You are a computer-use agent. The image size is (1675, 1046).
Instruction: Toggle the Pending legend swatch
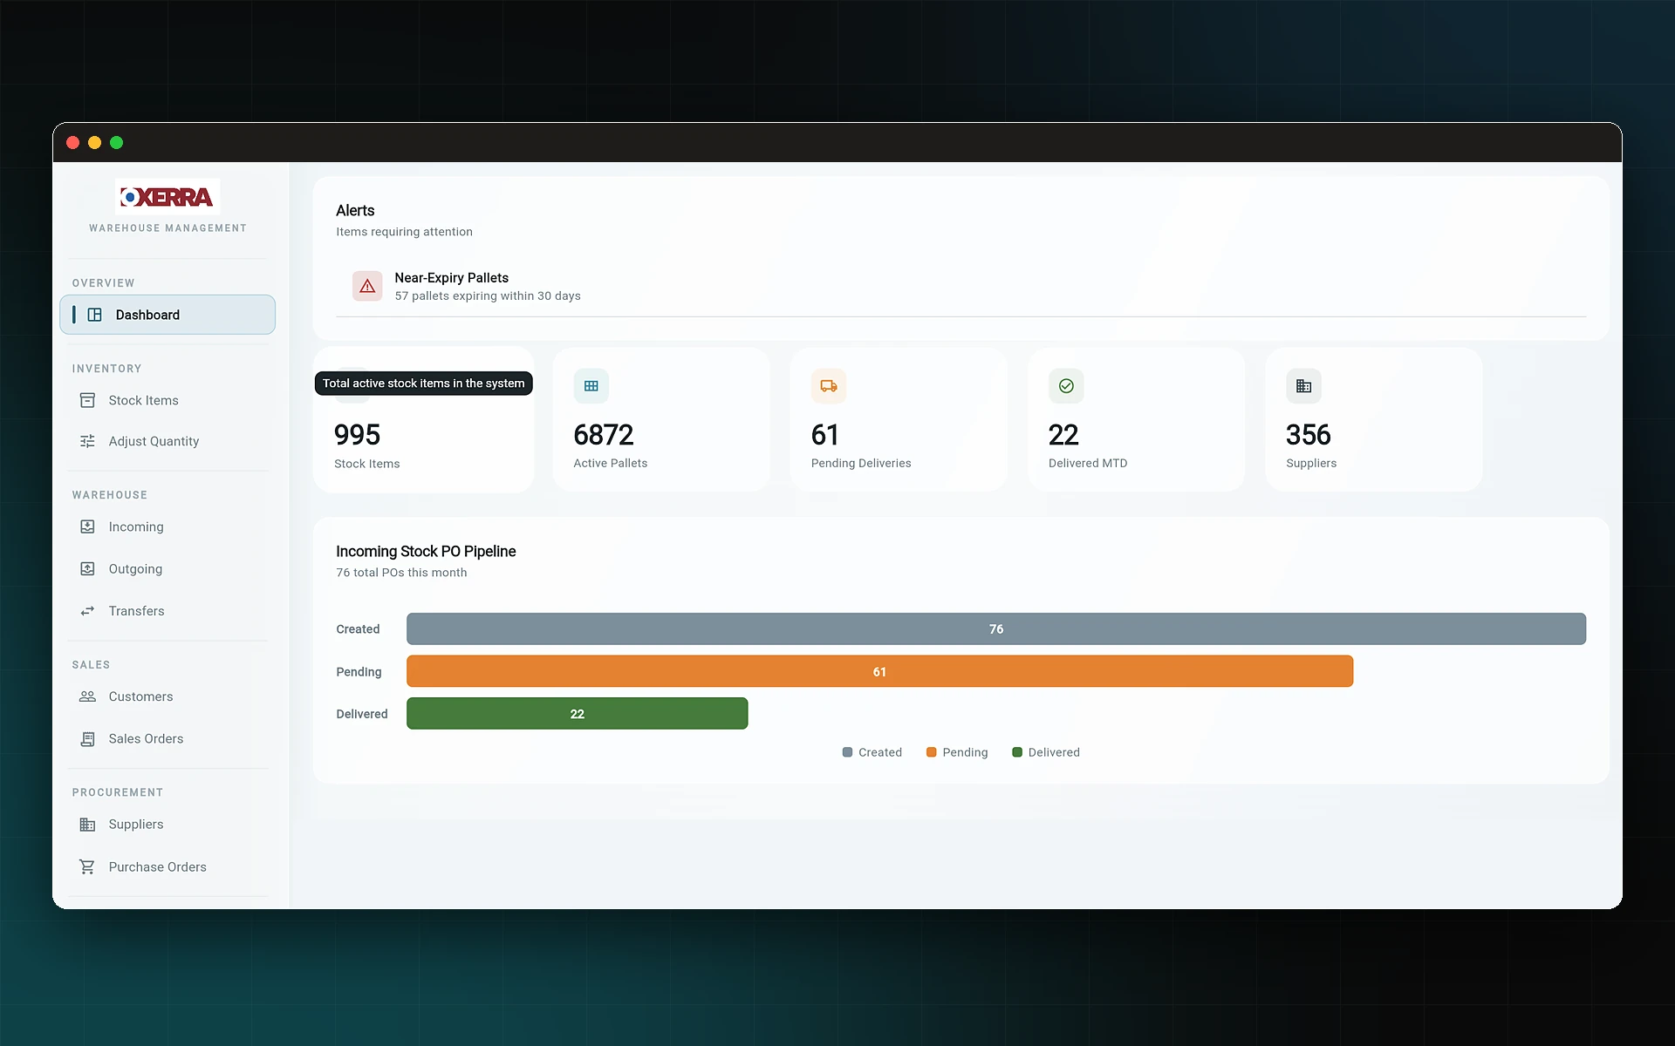[x=931, y=752]
